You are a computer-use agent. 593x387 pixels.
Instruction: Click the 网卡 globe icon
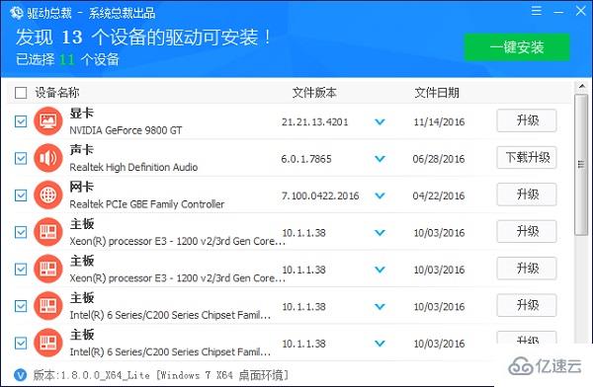pos(48,195)
